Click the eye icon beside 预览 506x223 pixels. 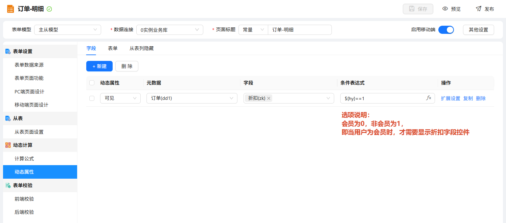[x=445, y=9]
